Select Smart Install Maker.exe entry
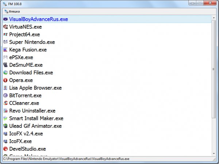The height and width of the screenshot is (164, 219). (107, 118)
